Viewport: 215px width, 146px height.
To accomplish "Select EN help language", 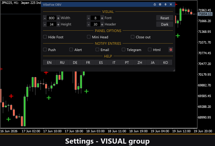I will (49, 62).
